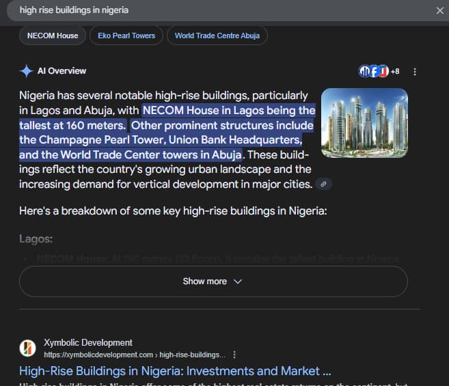Image resolution: width=449 pixels, height=386 pixels.
Task: Open the Facebook source icon in AI Overview
Action: point(374,72)
